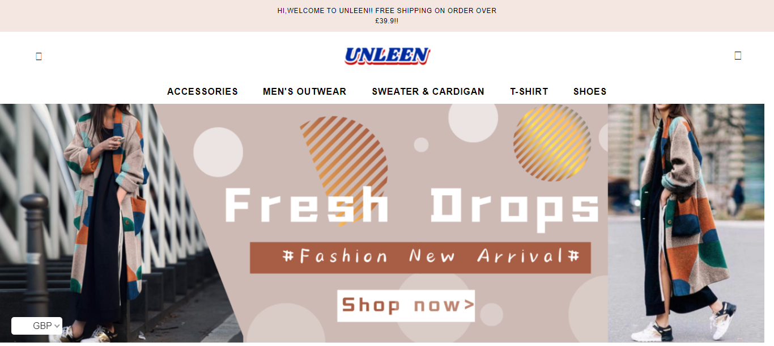
Task: Click the free shipping welcome announcement
Action: coord(387,16)
